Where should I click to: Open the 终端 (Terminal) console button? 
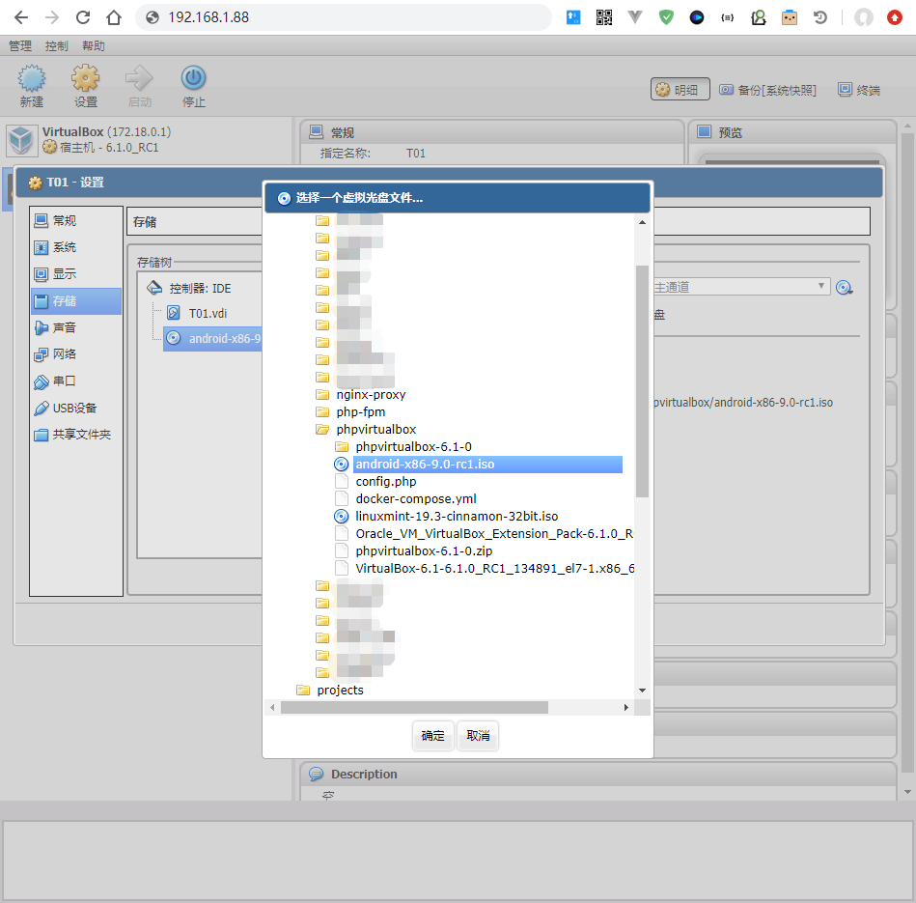tap(858, 90)
